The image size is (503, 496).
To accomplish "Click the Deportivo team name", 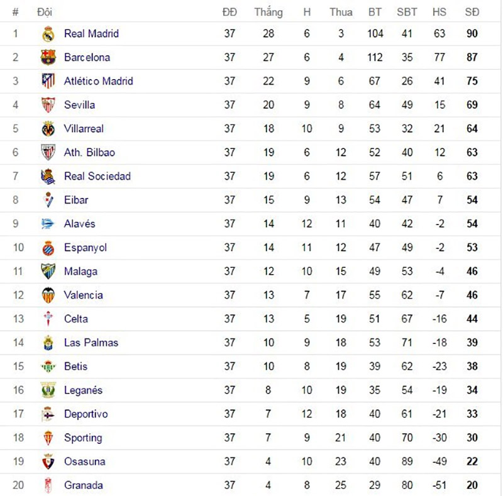I will coord(86,414).
